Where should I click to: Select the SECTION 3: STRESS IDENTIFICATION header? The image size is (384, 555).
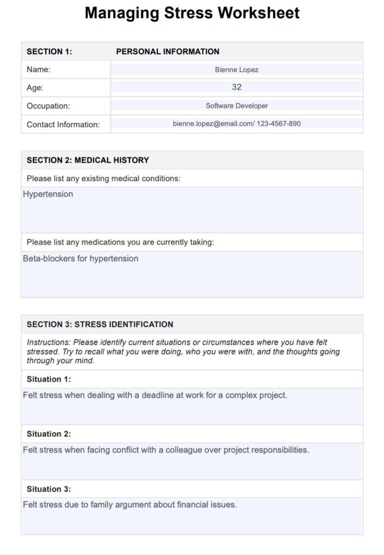(x=100, y=324)
